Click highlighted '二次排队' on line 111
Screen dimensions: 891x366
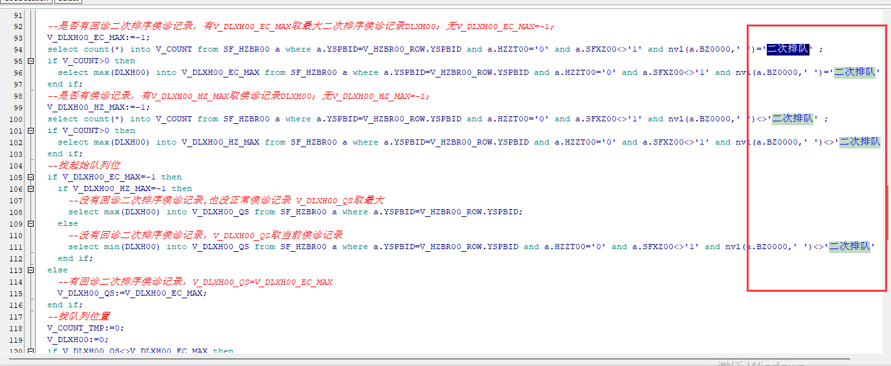click(x=850, y=247)
